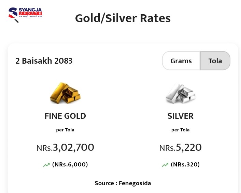Click the gold change amount (NRs.6,000)

[x=70, y=164]
